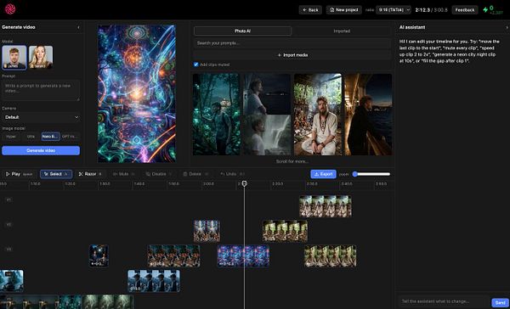Focus the assistant message input field
This screenshot has height=309, width=510.
coord(444,301)
